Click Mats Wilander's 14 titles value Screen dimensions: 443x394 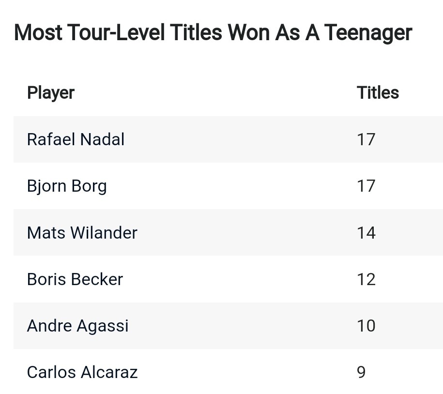coord(366,233)
